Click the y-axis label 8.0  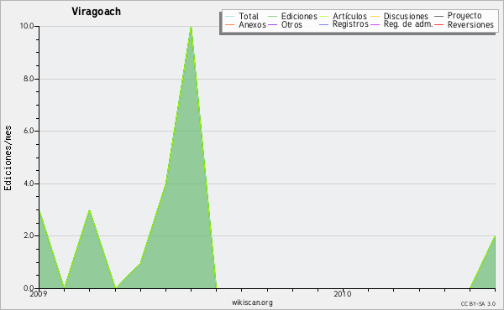click(29, 79)
